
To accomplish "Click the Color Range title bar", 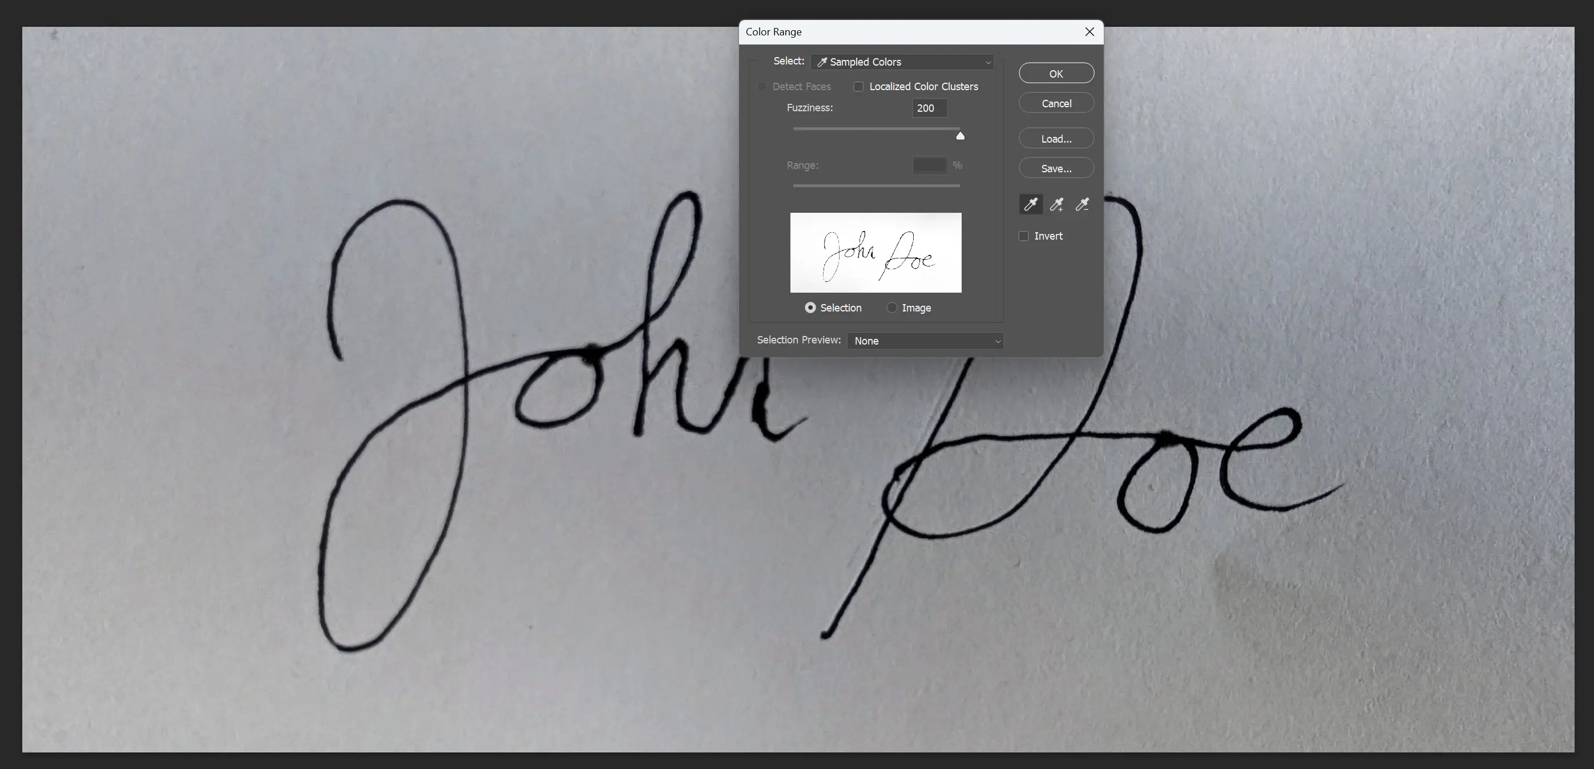I will point(897,31).
